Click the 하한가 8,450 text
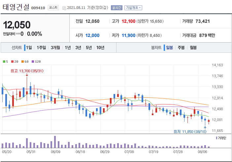Viewport: 232px width, 162px height. click(x=149, y=36)
